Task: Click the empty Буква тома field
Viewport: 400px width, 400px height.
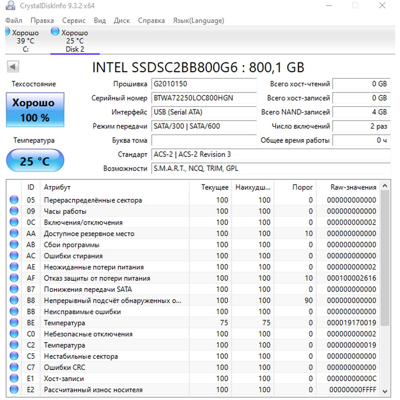Action: point(204,140)
